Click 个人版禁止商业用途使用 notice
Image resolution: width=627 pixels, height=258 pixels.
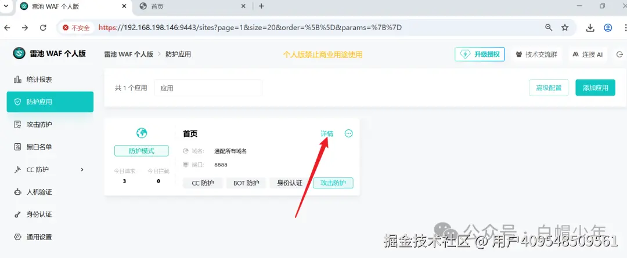pos(323,54)
